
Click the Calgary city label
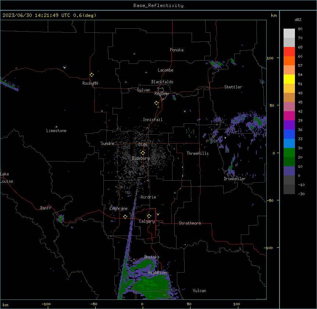[147, 221]
